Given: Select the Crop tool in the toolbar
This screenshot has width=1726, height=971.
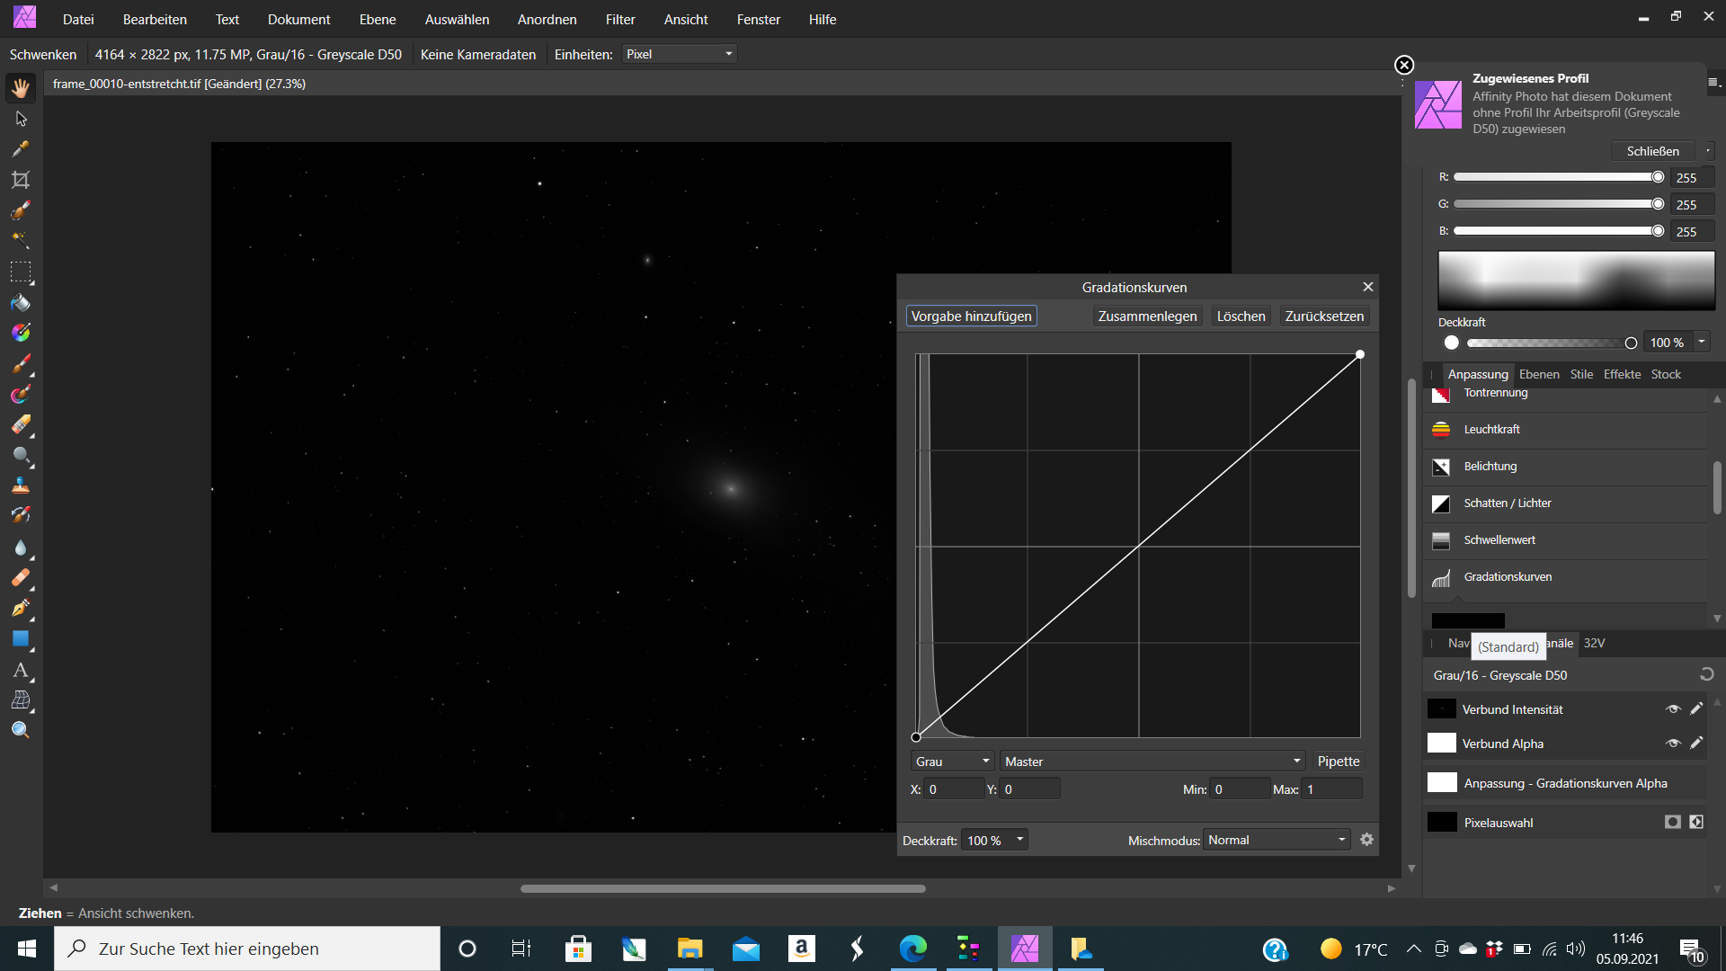Looking at the screenshot, I should tap(21, 180).
